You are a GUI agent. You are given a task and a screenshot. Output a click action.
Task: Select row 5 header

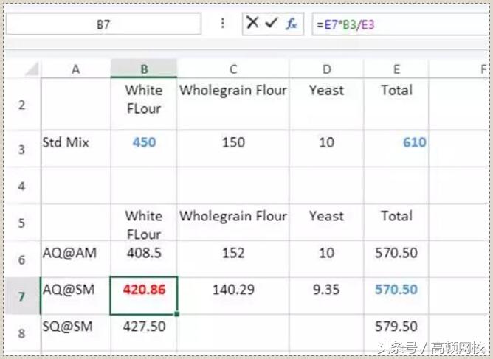pos(21,223)
